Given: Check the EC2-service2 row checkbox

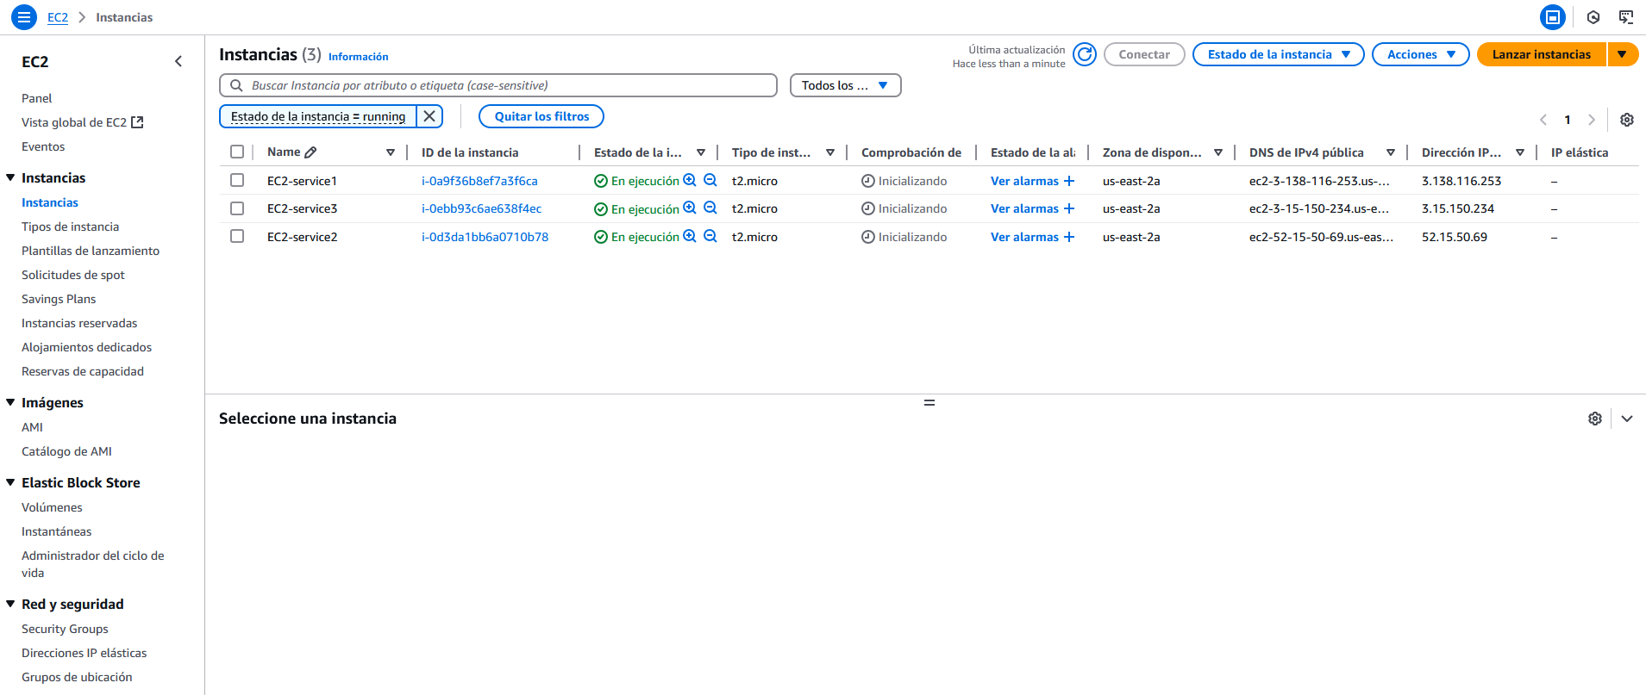Looking at the screenshot, I should tap(237, 236).
